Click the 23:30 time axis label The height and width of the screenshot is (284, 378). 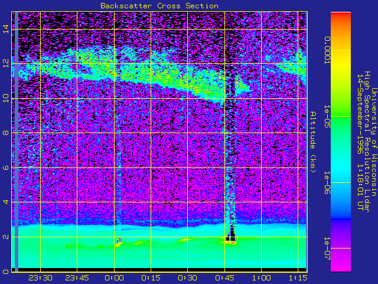(40, 278)
